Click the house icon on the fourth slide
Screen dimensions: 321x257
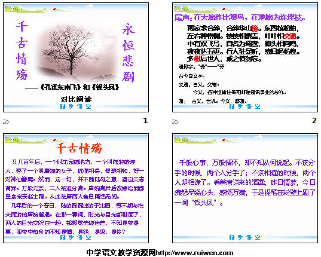[x=178, y=140]
